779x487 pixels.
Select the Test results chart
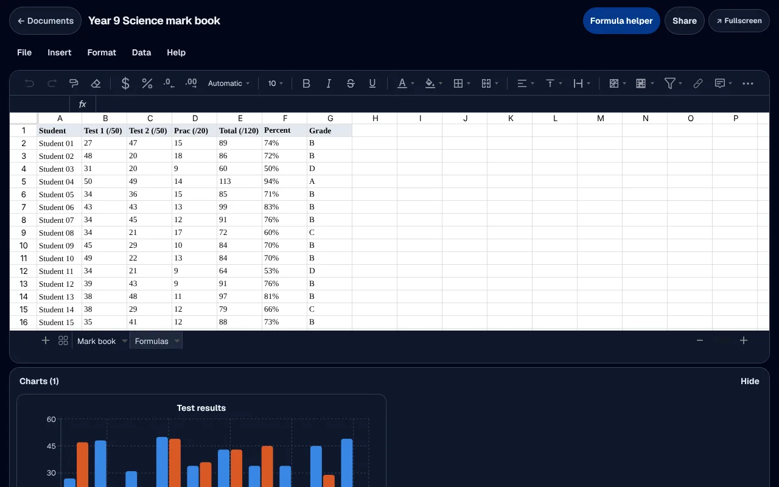[201, 441]
